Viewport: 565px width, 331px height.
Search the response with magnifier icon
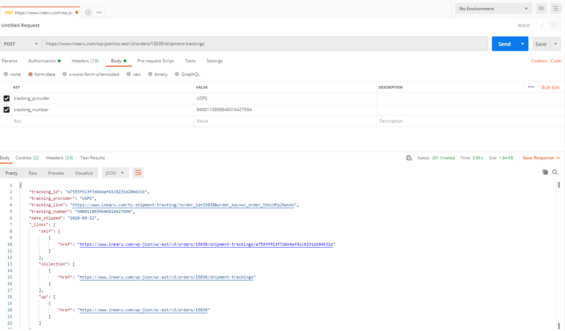556,172
